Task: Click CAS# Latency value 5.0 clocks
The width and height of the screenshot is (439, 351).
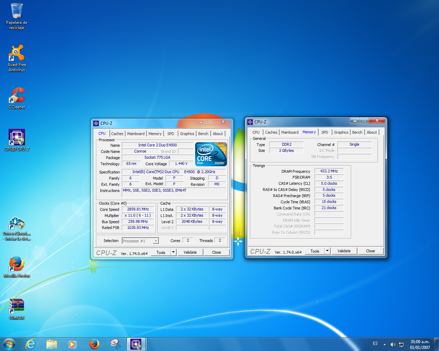Action: click(x=329, y=183)
